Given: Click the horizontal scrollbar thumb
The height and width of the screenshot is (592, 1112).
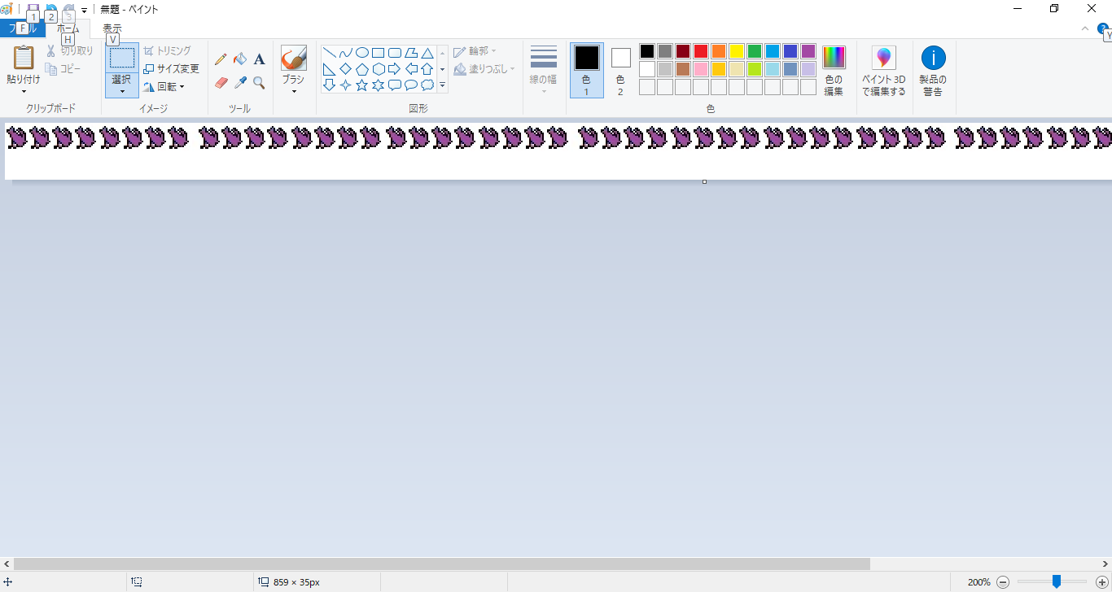Looking at the screenshot, I should pos(442,564).
